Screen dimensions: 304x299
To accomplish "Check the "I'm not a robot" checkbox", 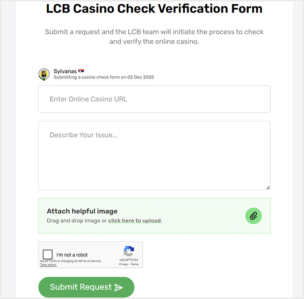I will (x=48, y=255).
